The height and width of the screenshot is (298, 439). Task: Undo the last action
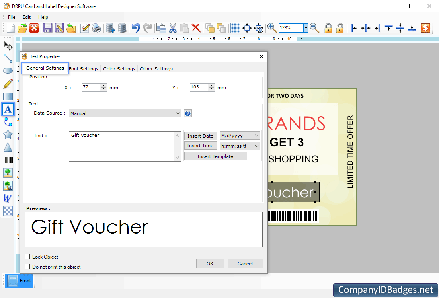pyautogui.click(x=136, y=28)
